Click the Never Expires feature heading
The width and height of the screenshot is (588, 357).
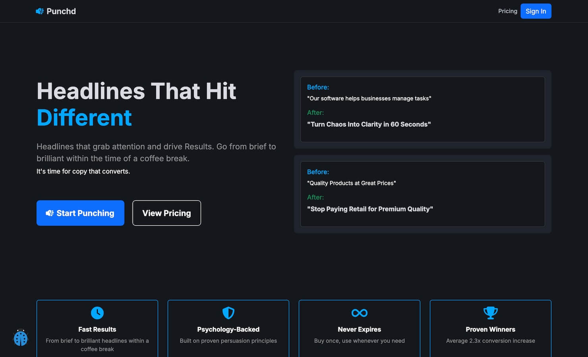(x=360, y=329)
